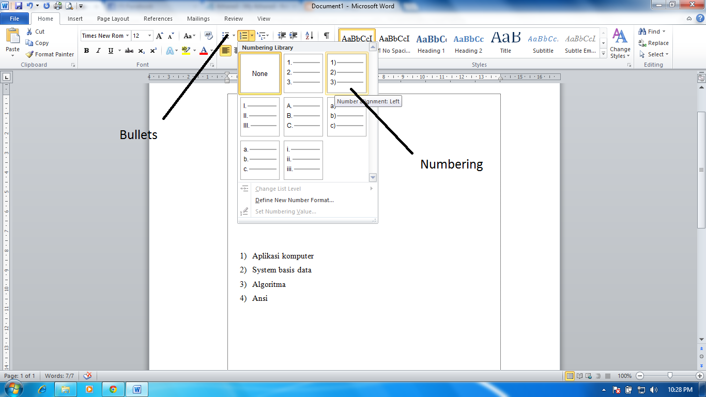This screenshot has width=706, height=397.
Task: Open the Bullets dropdown arrow
Action: pos(234,36)
